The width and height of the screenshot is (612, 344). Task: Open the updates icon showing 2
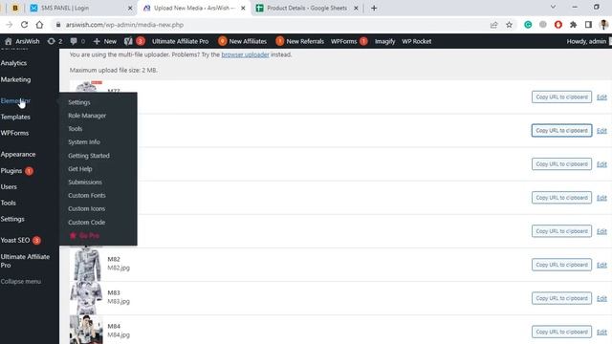(55, 41)
